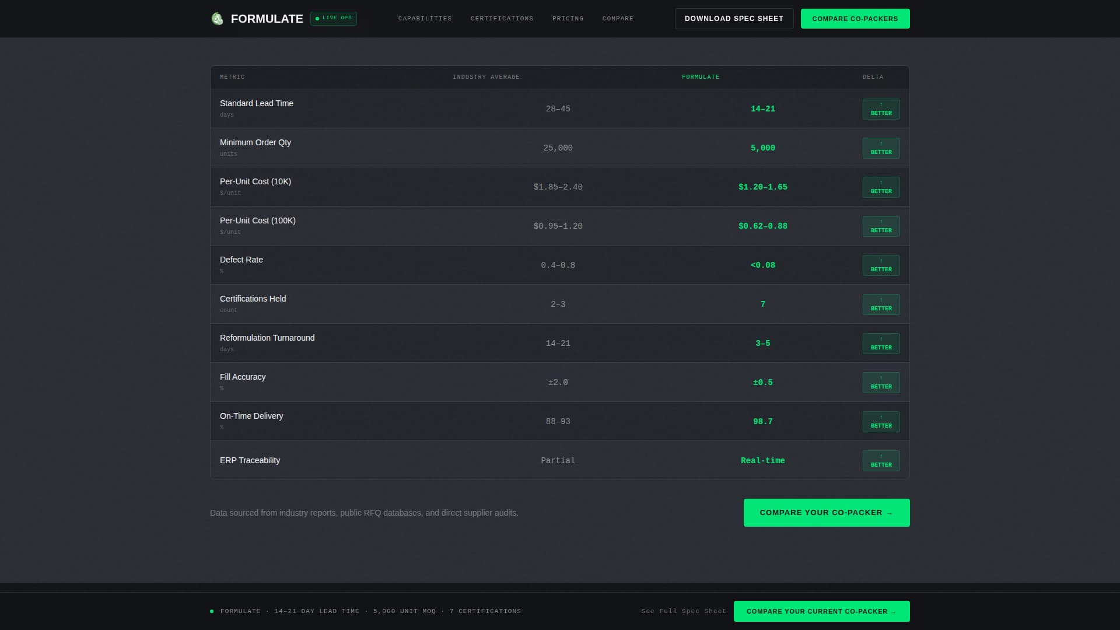Screen dimensions: 1120x630
Task: Open the CAPABILITIES menu item
Action: 425,18
